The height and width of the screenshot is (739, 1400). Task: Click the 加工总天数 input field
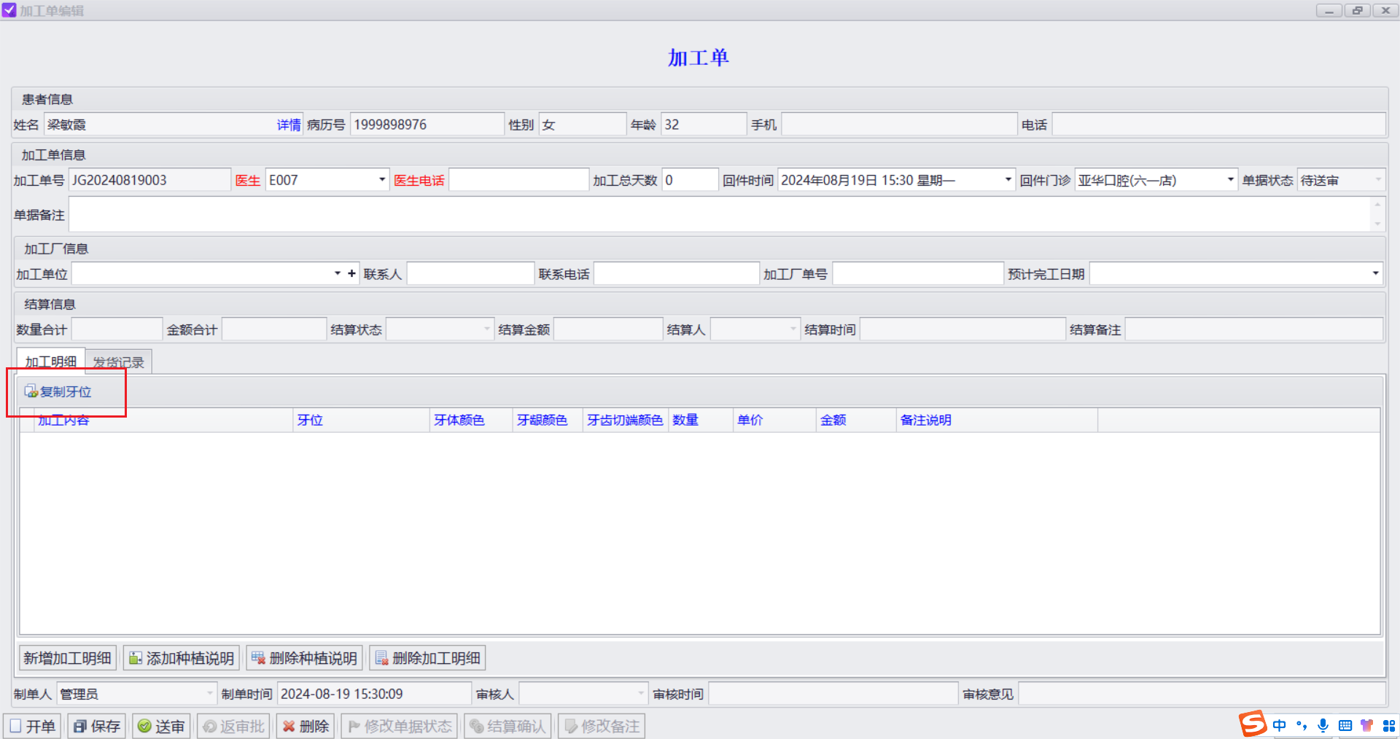690,180
